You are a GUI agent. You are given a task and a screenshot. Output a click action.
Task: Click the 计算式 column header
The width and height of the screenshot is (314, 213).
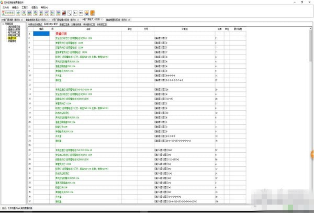click(184, 29)
